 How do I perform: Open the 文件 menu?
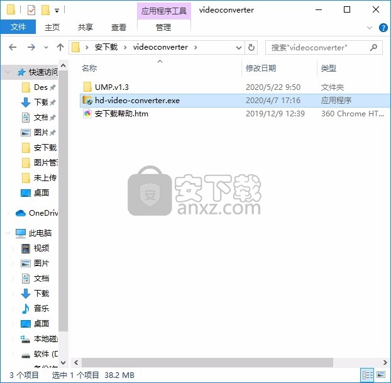pos(18,26)
